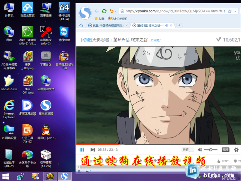Launch Internet Explorer desktop icon
This screenshot has height=181, width=241.
[9, 109]
